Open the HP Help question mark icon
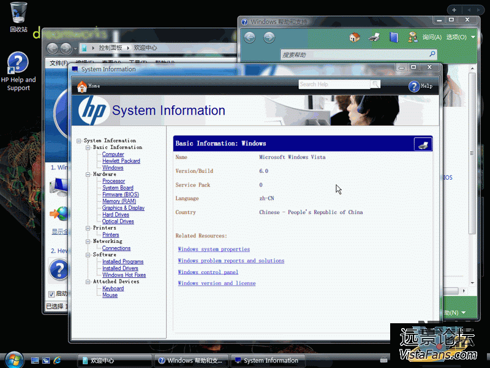Screen dimensions: 490x368 coord(414,86)
